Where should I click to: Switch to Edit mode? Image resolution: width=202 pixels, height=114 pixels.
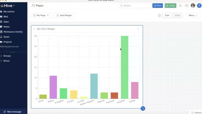point(167,15)
